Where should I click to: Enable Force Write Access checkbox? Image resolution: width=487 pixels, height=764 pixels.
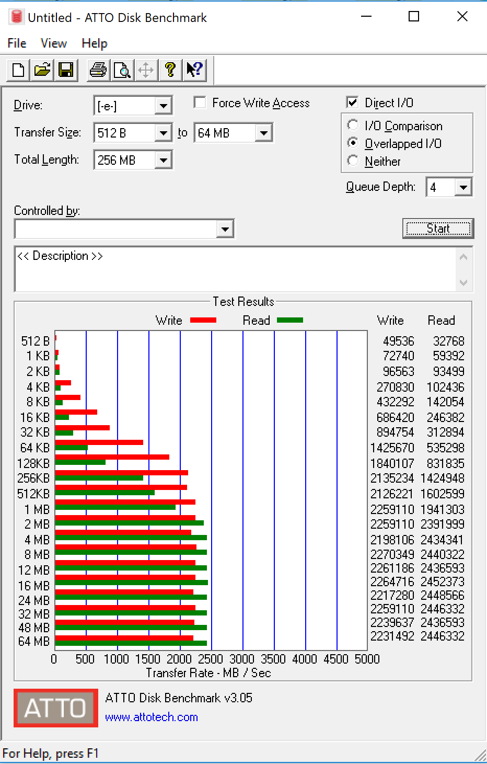pos(200,102)
